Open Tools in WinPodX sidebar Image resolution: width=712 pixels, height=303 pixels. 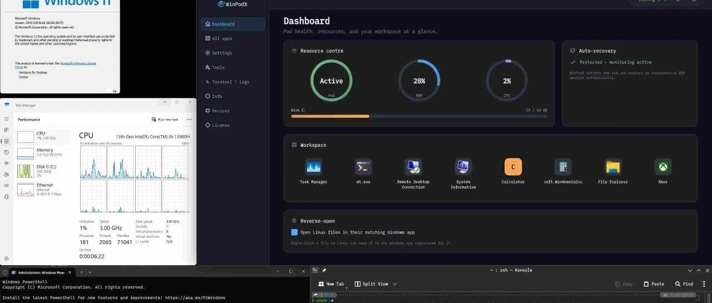(233, 67)
